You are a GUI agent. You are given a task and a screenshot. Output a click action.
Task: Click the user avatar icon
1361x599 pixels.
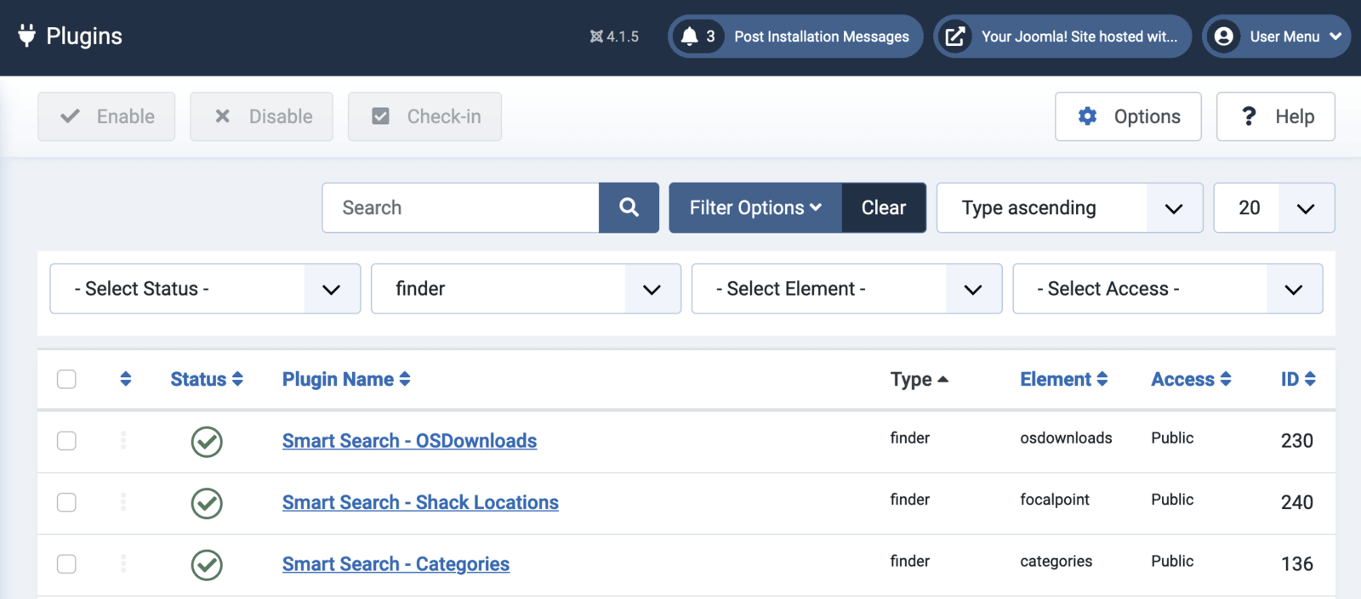(1224, 37)
